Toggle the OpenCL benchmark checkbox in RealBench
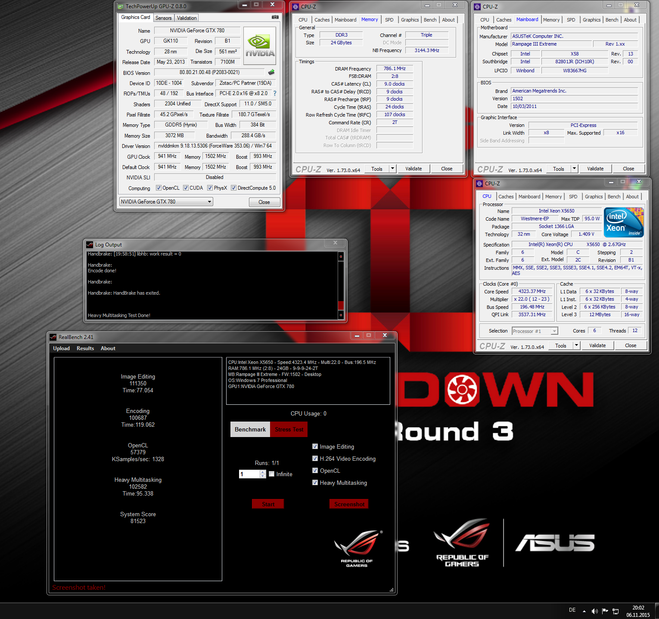This screenshot has width=659, height=619. coord(315,471)
